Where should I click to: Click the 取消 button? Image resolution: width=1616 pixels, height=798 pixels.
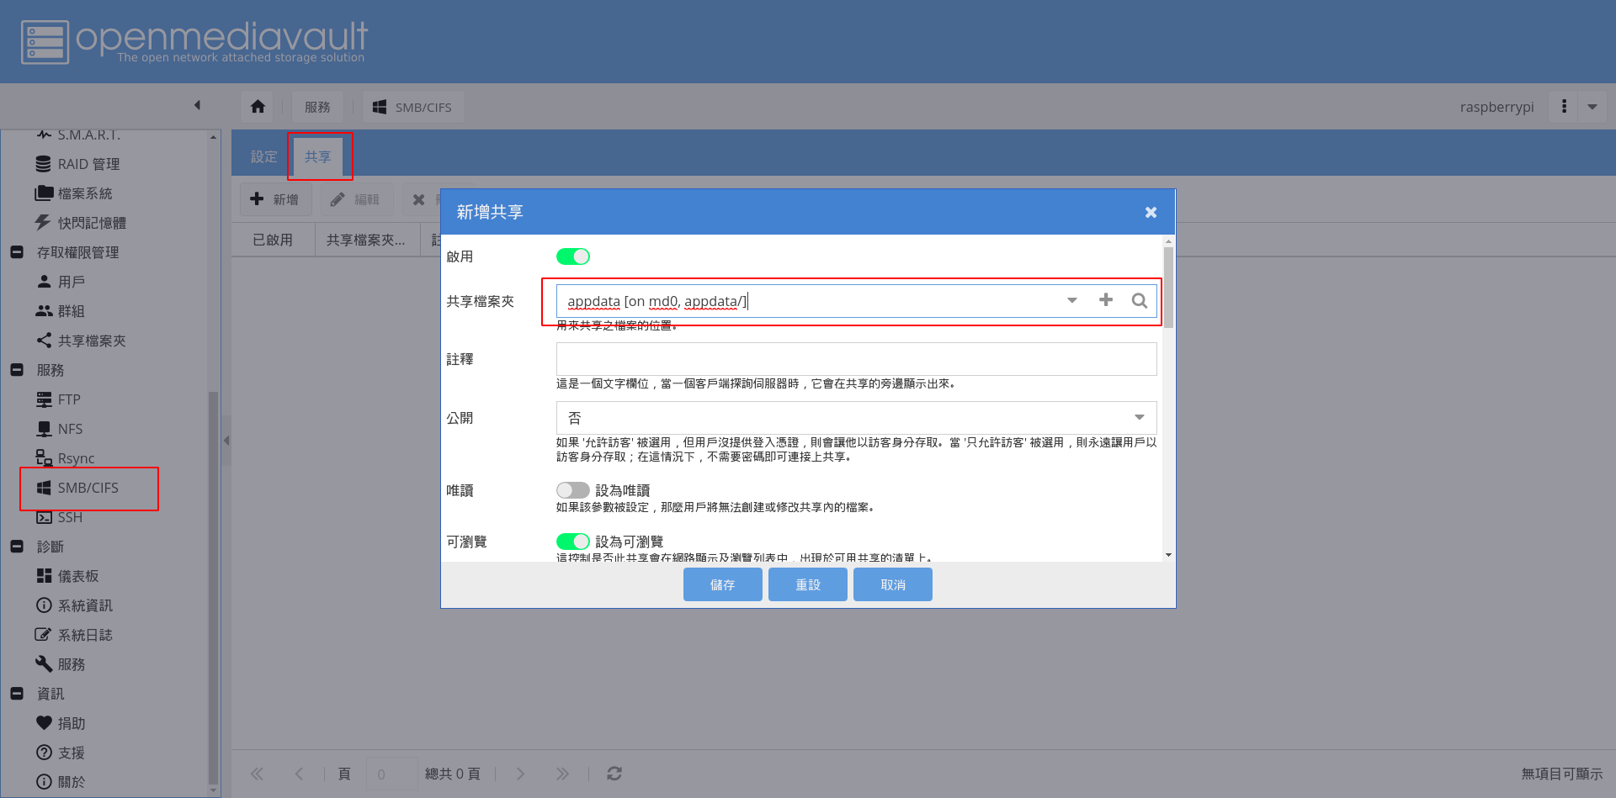[x=892, y=584]
